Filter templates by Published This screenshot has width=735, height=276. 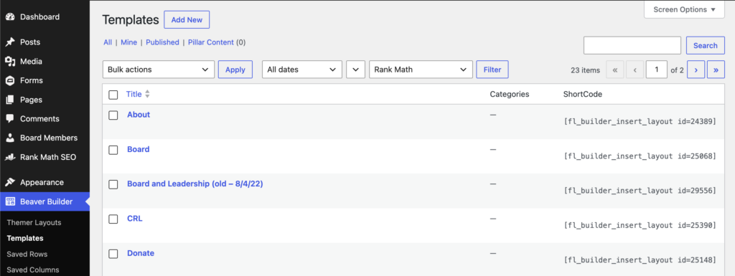click(x=162, y=42)
